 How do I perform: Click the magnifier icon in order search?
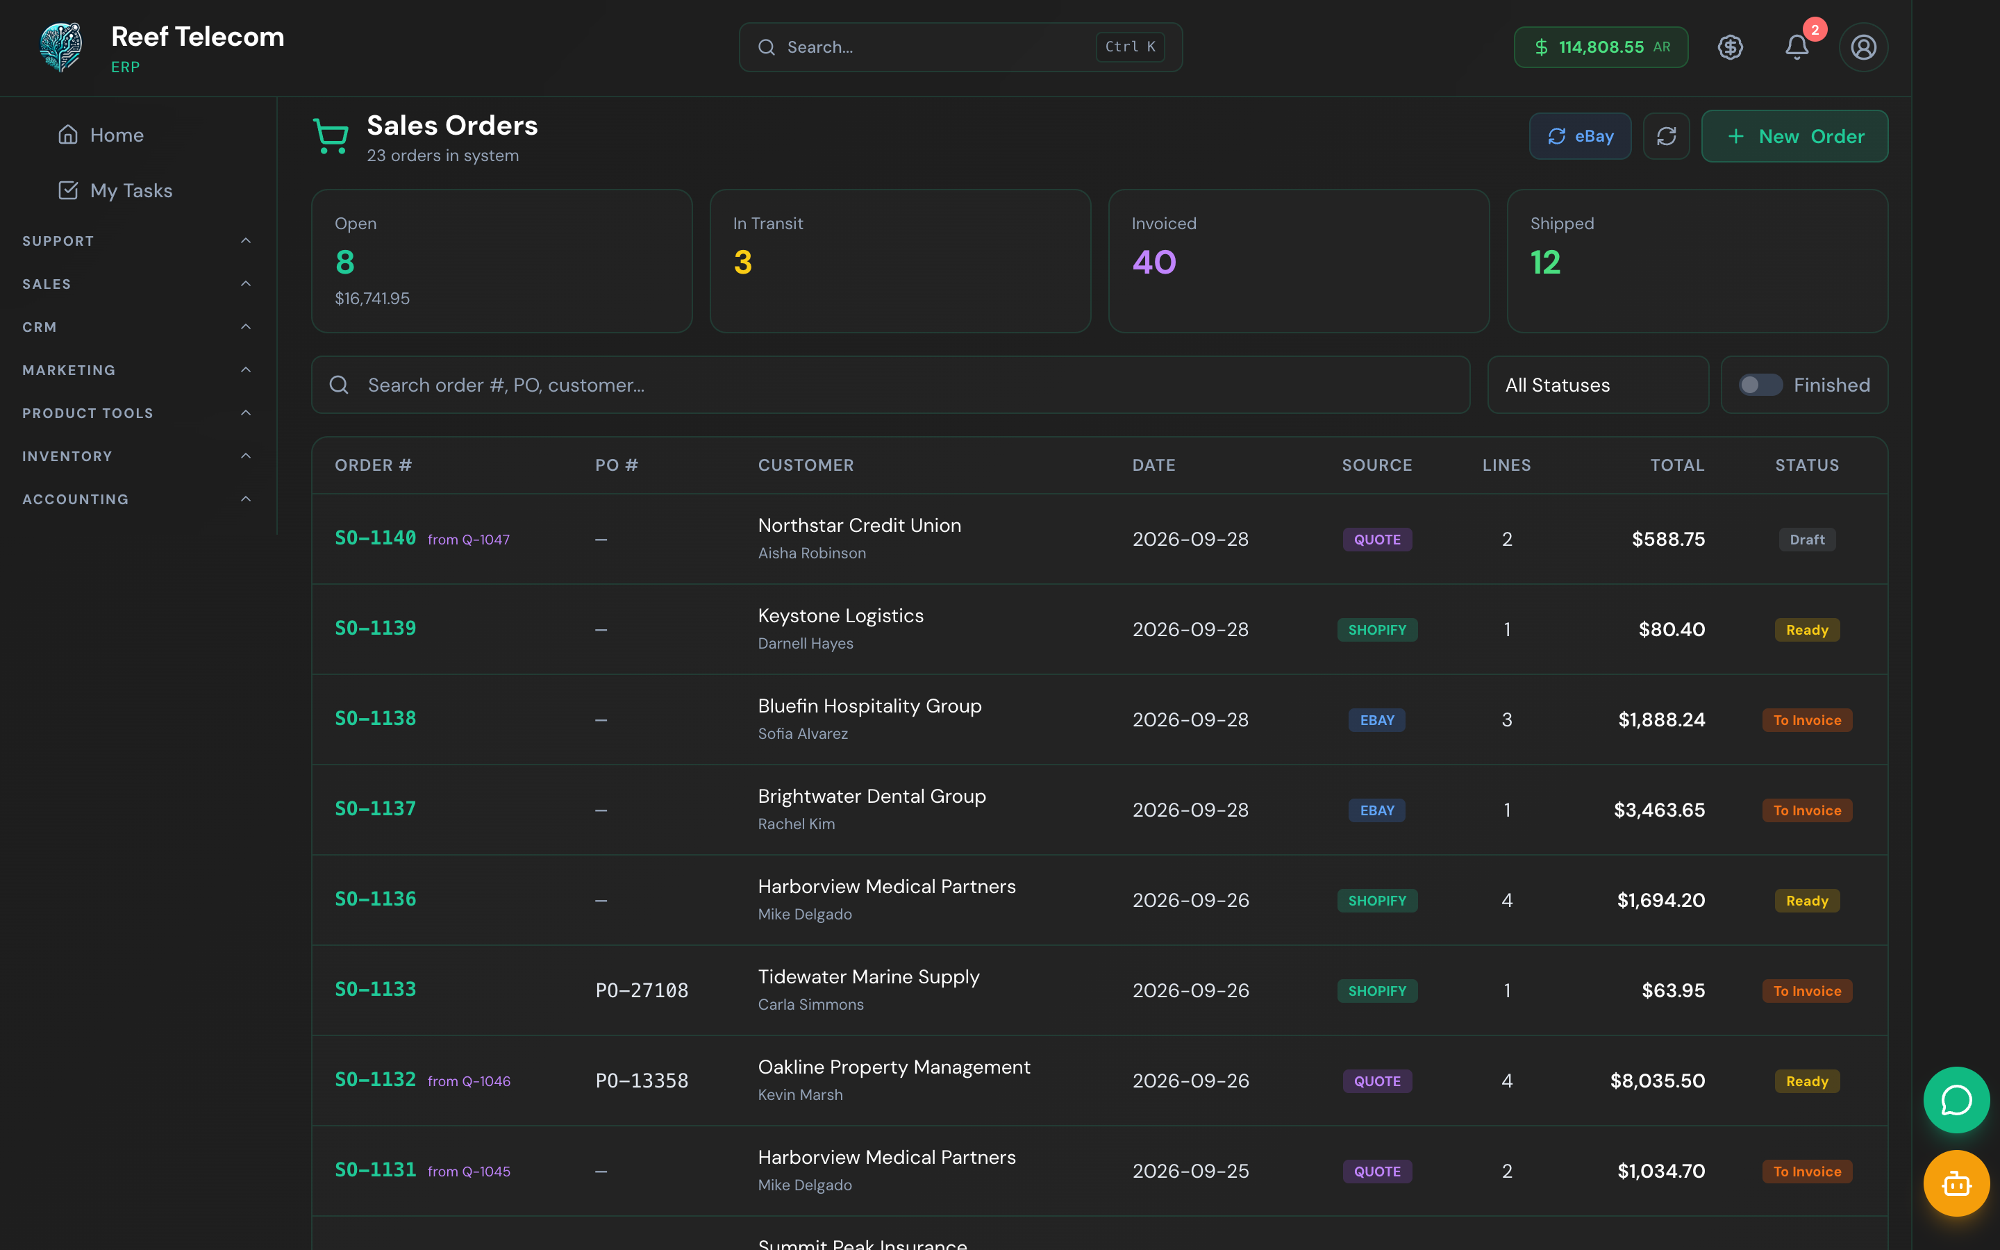[339, 385]
